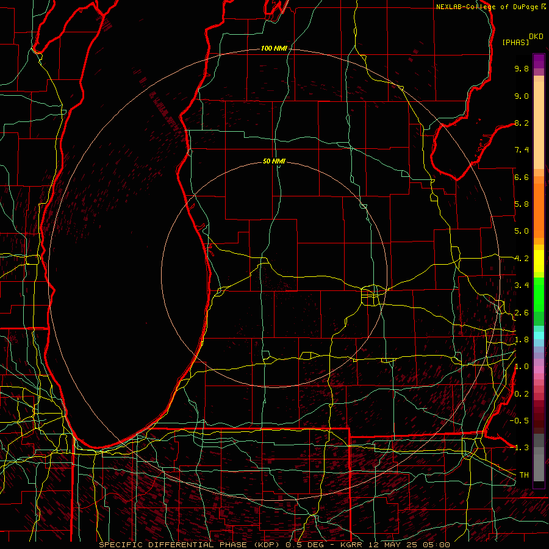The height and width of the screenshot is (549, 549).
Task: Click the orange segment of the color scale
Action: tap(539, 210)
